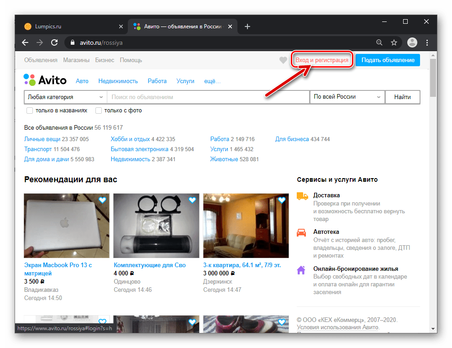
Task: Enable 'только в названиях' checkbox
Action: pos(30,111)
